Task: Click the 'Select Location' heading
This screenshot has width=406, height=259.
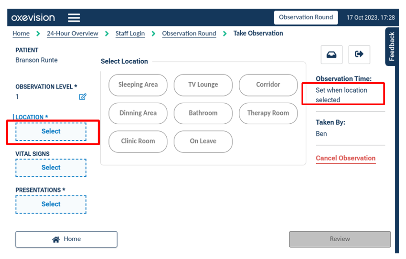Action: (x=124, y=61)
